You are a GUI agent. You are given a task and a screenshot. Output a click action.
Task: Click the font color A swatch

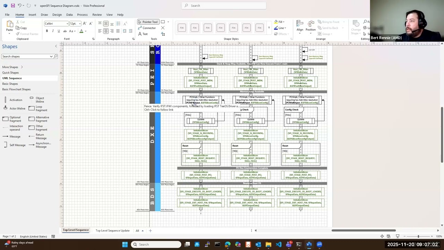point(82,31)
